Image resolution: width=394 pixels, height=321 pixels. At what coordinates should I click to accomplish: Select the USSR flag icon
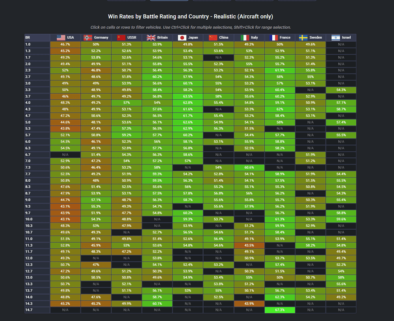[x=121, y=38]
